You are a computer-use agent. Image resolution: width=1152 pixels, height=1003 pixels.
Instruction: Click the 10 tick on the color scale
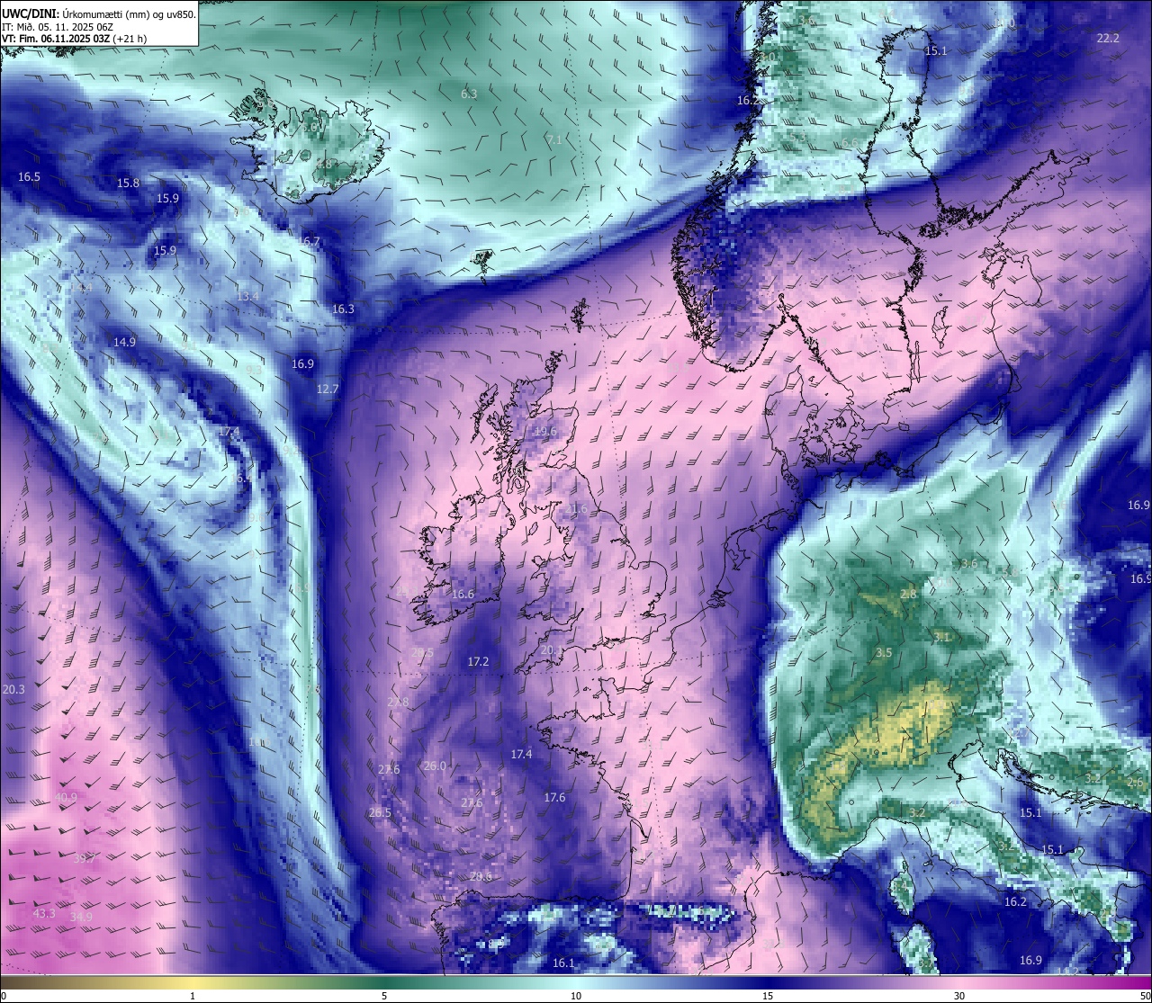(x=576, y=996)
